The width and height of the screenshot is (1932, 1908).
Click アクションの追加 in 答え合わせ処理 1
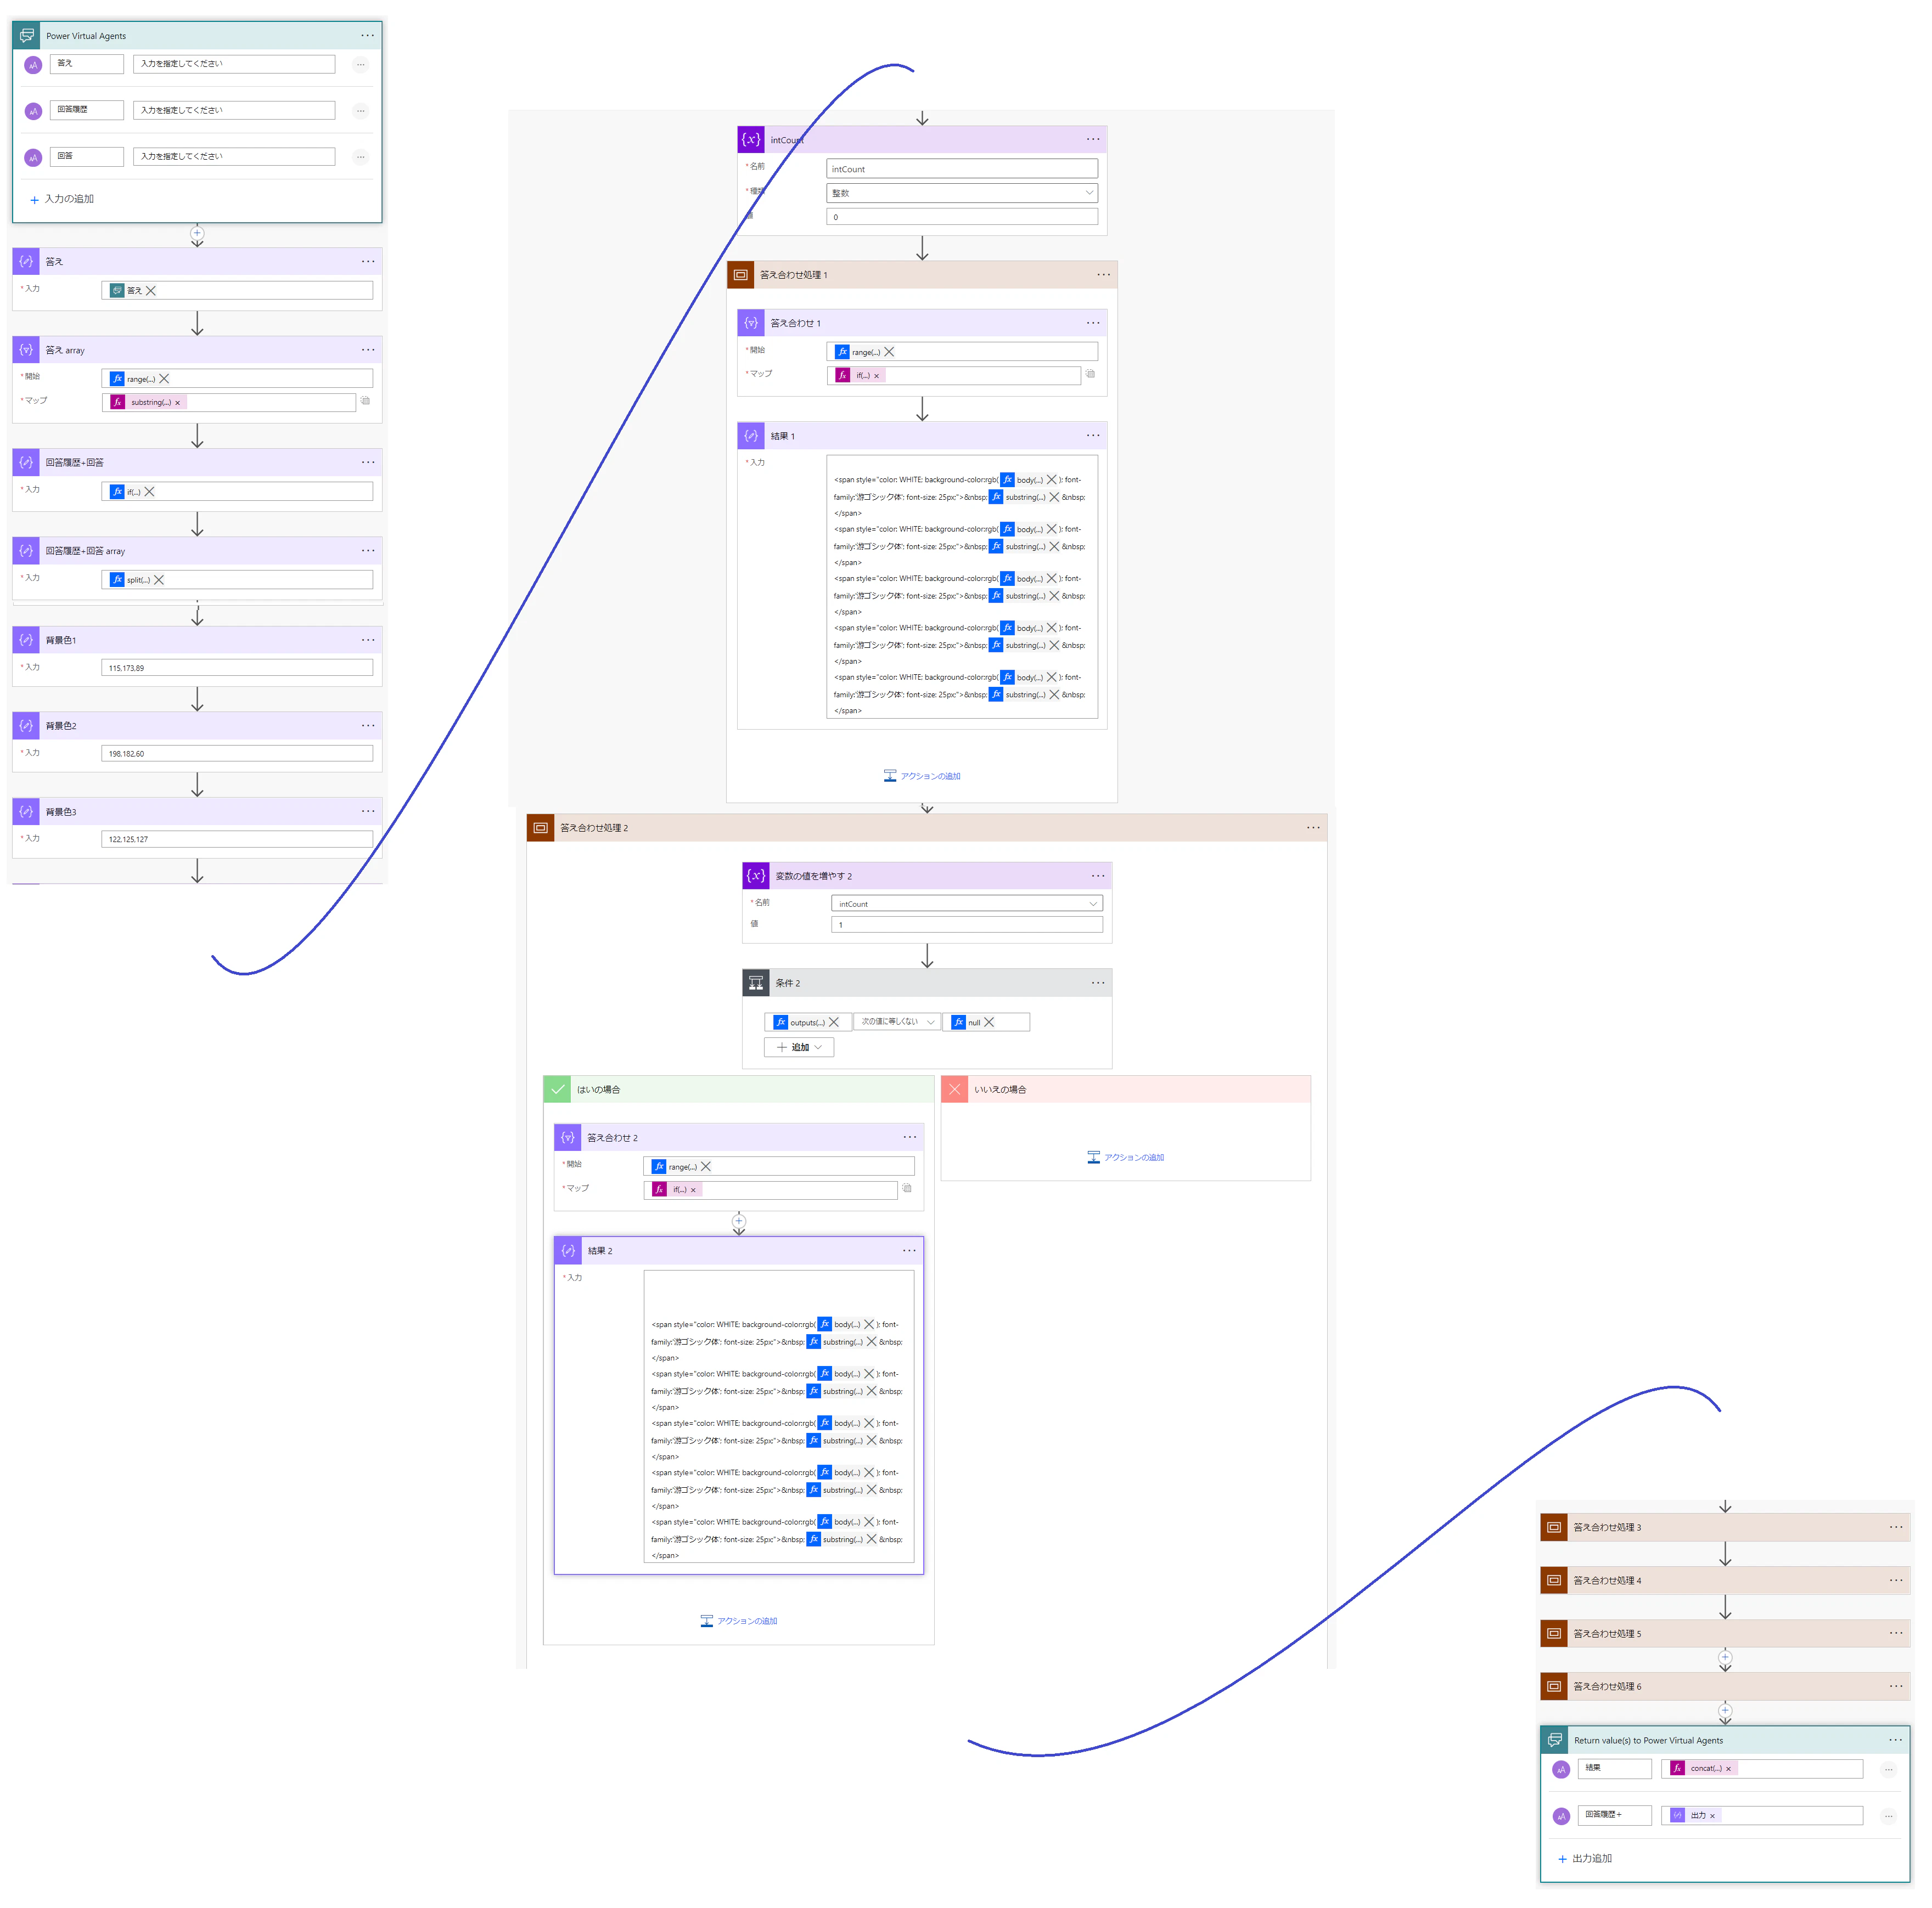click(x=922, y=776)
